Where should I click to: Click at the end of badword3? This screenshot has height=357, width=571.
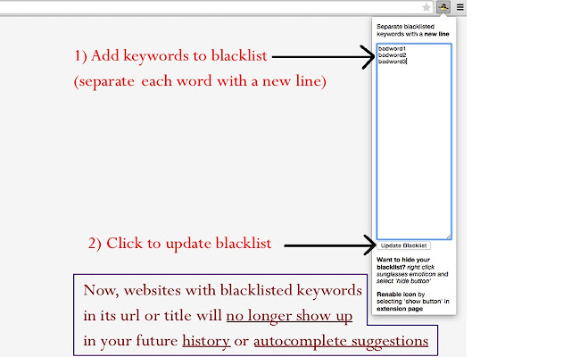408,62
